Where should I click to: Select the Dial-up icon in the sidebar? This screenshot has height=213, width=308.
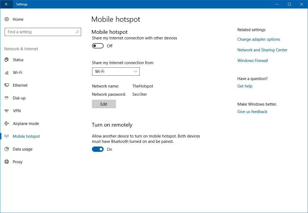[x=7, y=98]
